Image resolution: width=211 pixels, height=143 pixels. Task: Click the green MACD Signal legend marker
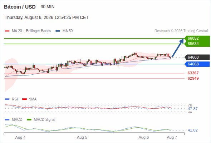[29, 120]
